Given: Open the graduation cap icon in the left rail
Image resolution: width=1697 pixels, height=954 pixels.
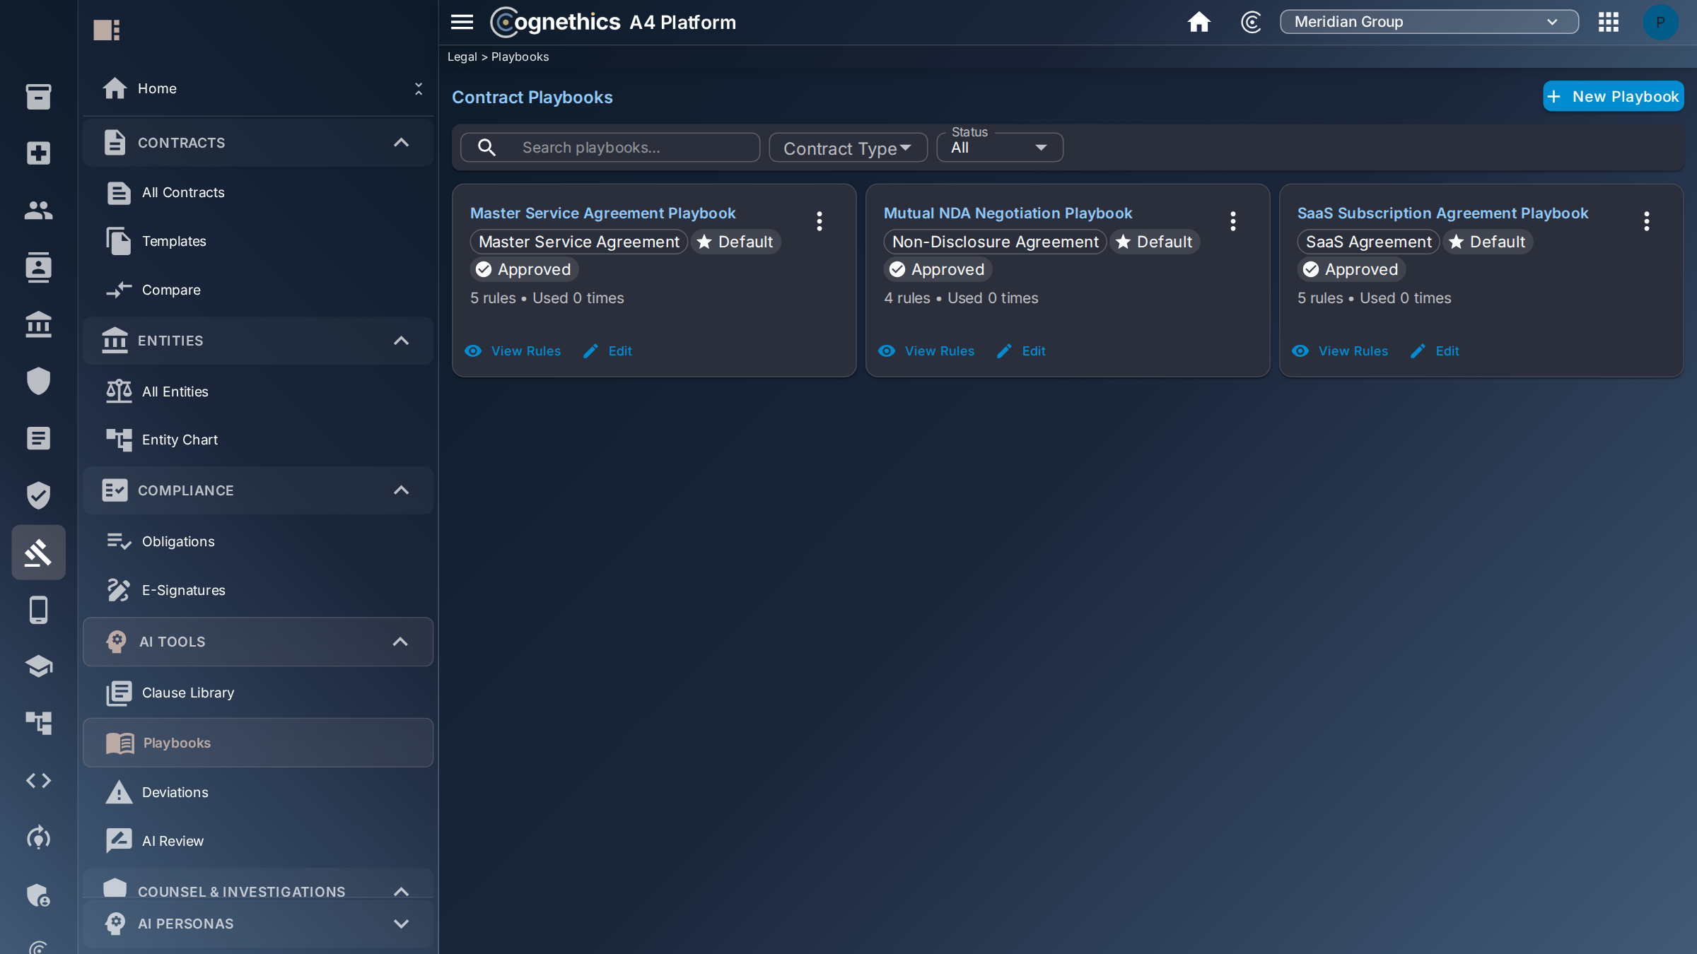Looking at the screenshot, I should click(38, 666).
